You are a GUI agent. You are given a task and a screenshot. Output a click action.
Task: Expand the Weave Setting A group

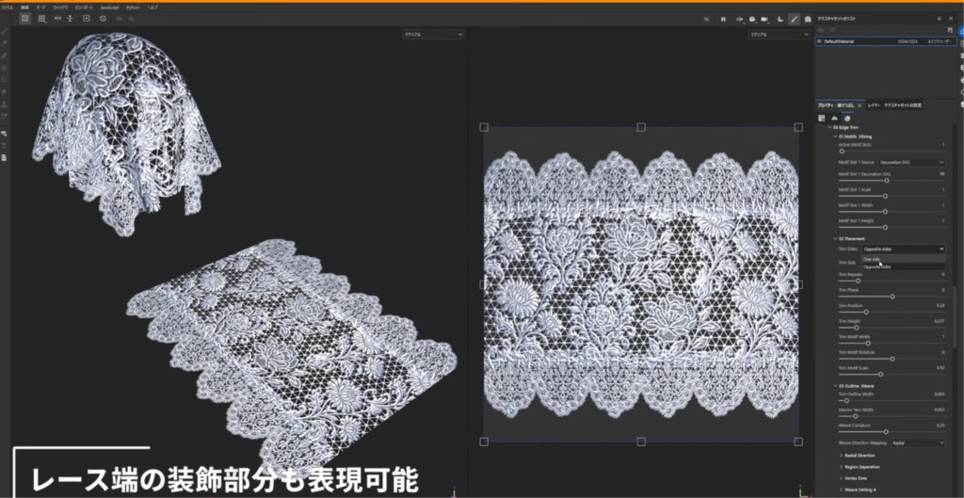(x=841, y=489)
